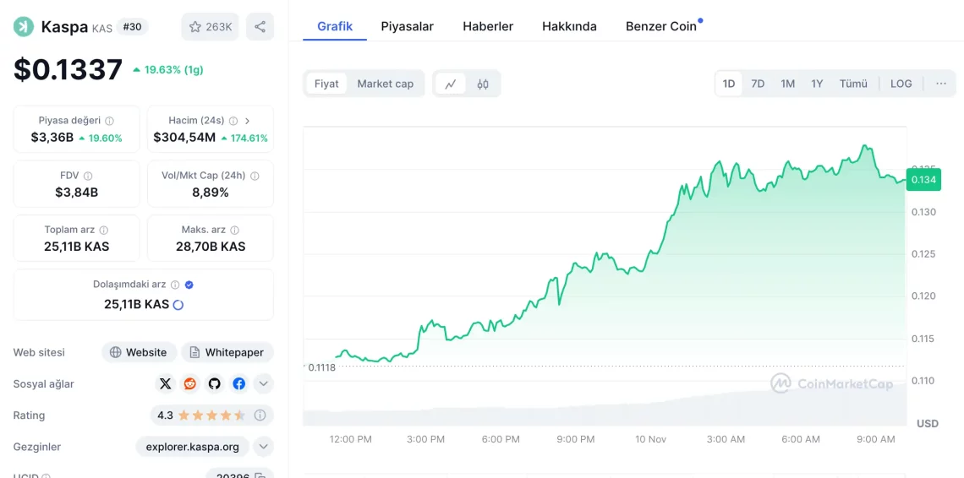Expand more social networks chevron

coord(263,384)
